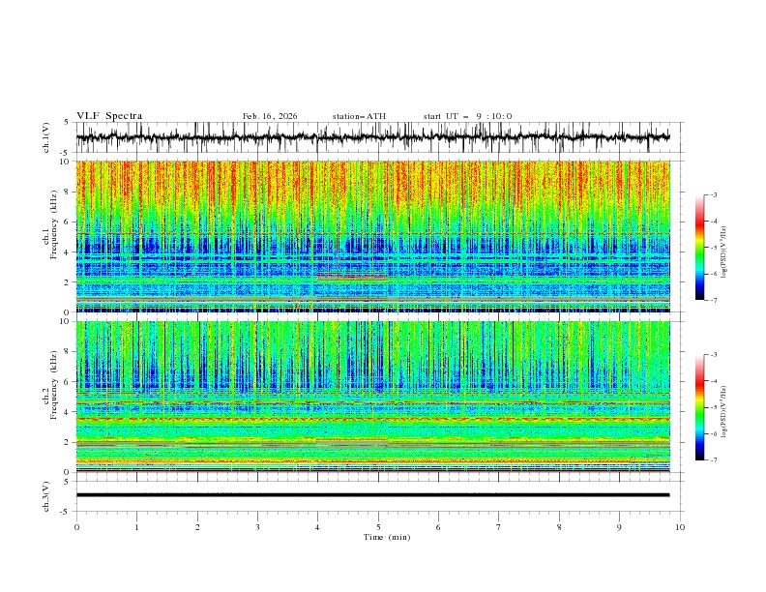The image size is (766, 592).
Task: Click time axis tick label "9"
Action: (619, 527)
